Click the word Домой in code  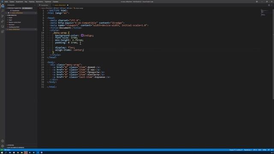click(91, 67)
